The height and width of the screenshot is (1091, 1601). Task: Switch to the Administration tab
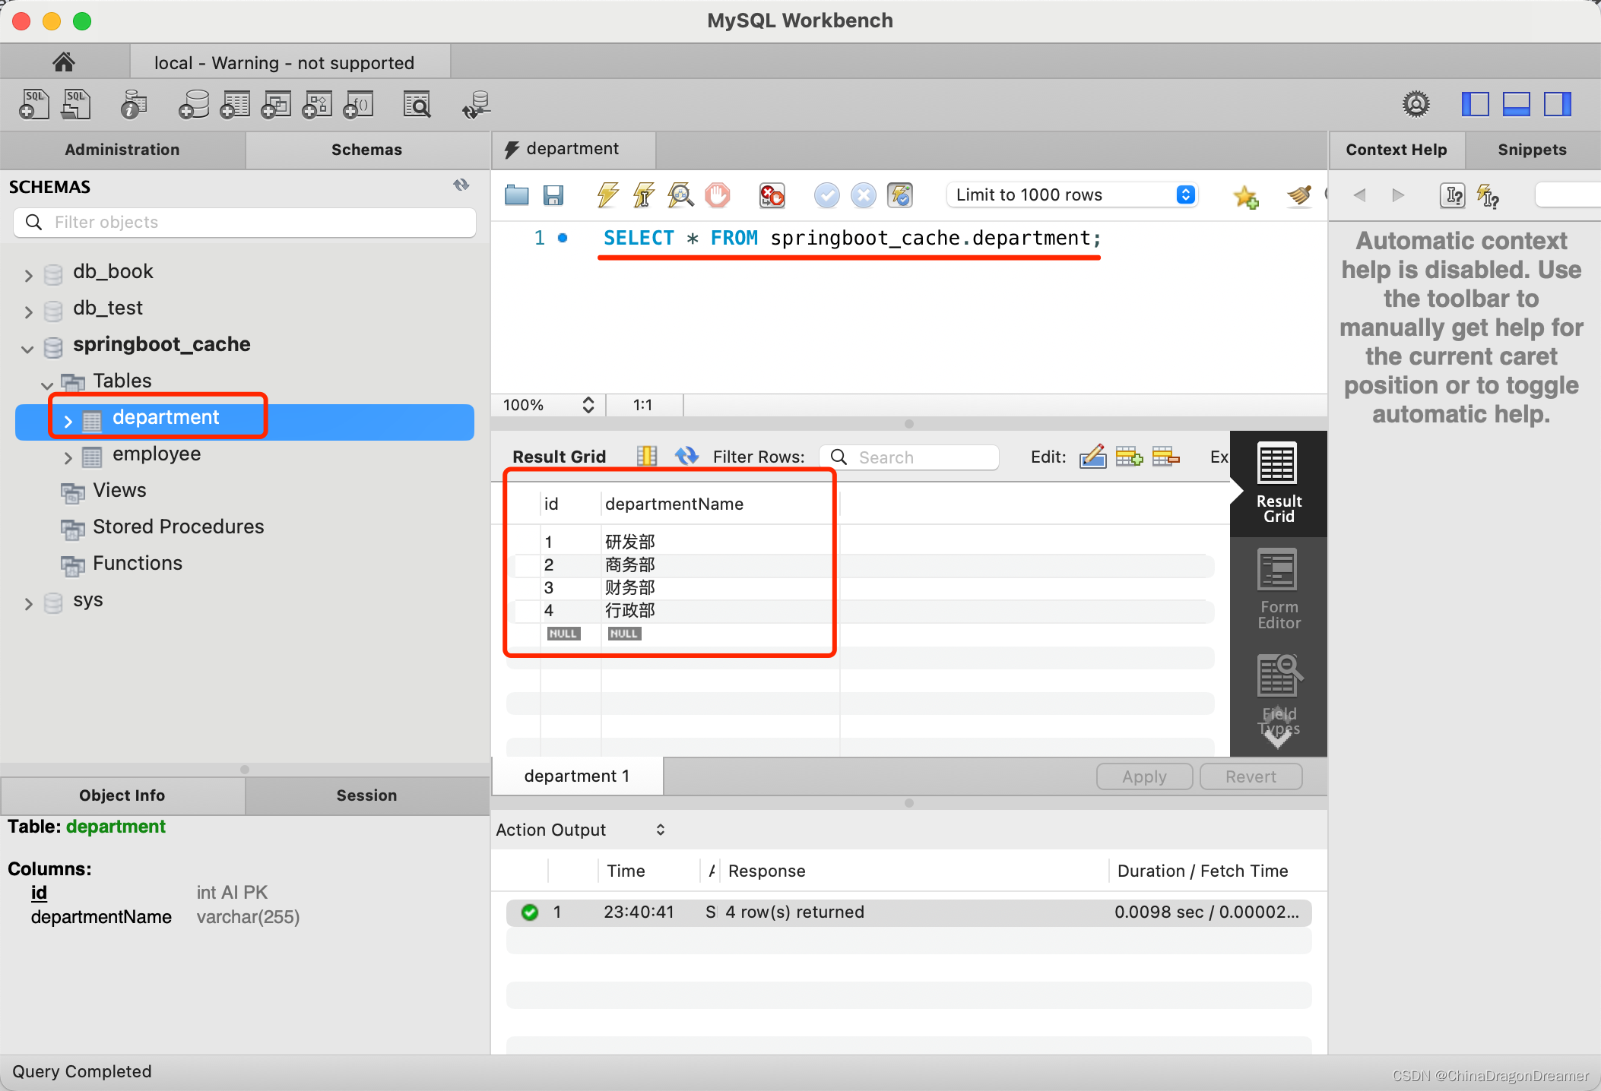pyautogui.click(x=122, y=150)
